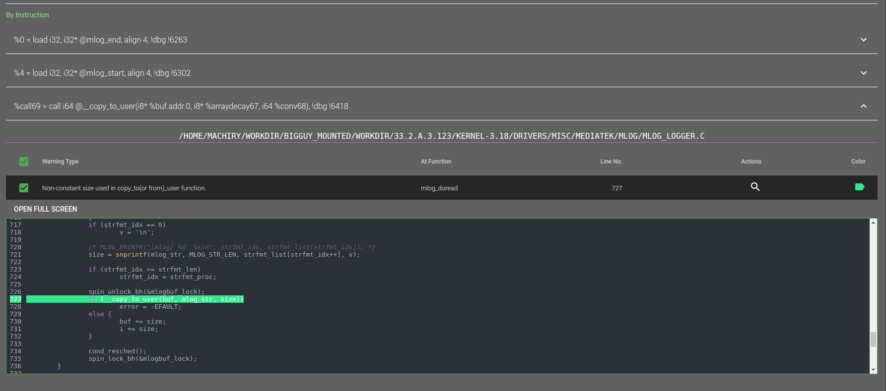
Task: Click the At Function column header
Action: (436, 162)
